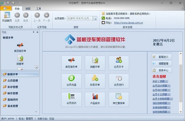Open 其它费用单 tile
The height and width of the screenshot is (121, 185).
pos(119,100)
